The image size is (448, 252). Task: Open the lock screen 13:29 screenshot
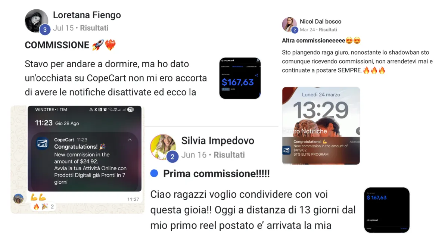click(321, 126)
